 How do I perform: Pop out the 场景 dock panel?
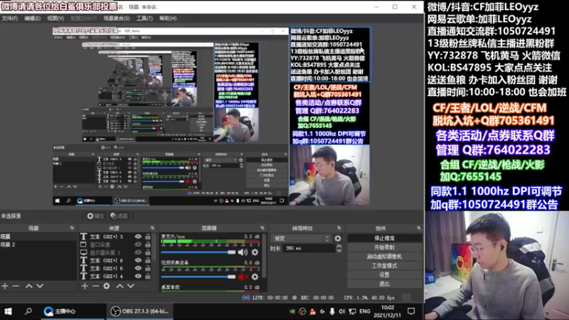(72, 228)
